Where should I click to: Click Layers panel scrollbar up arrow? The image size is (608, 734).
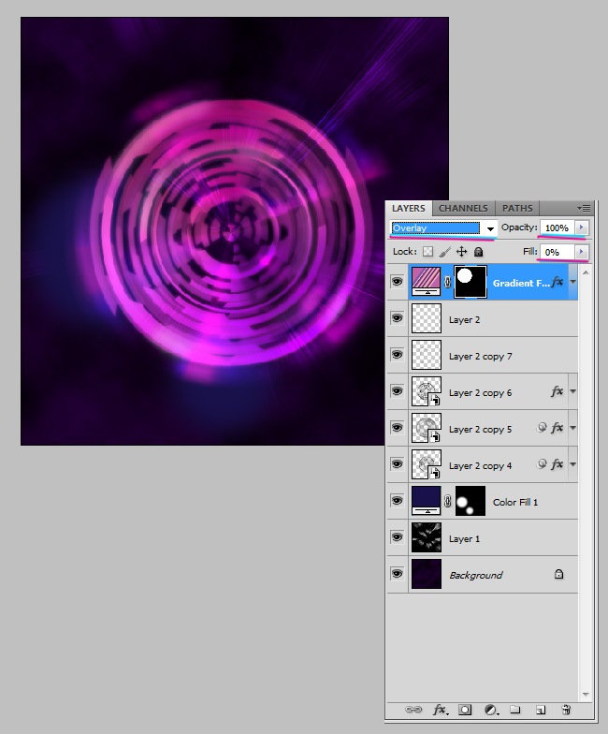pyautogui.click(x=586, y=272)
